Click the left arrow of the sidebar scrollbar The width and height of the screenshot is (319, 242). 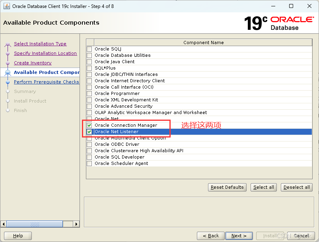pyautogui.click(x=4, y=224)
